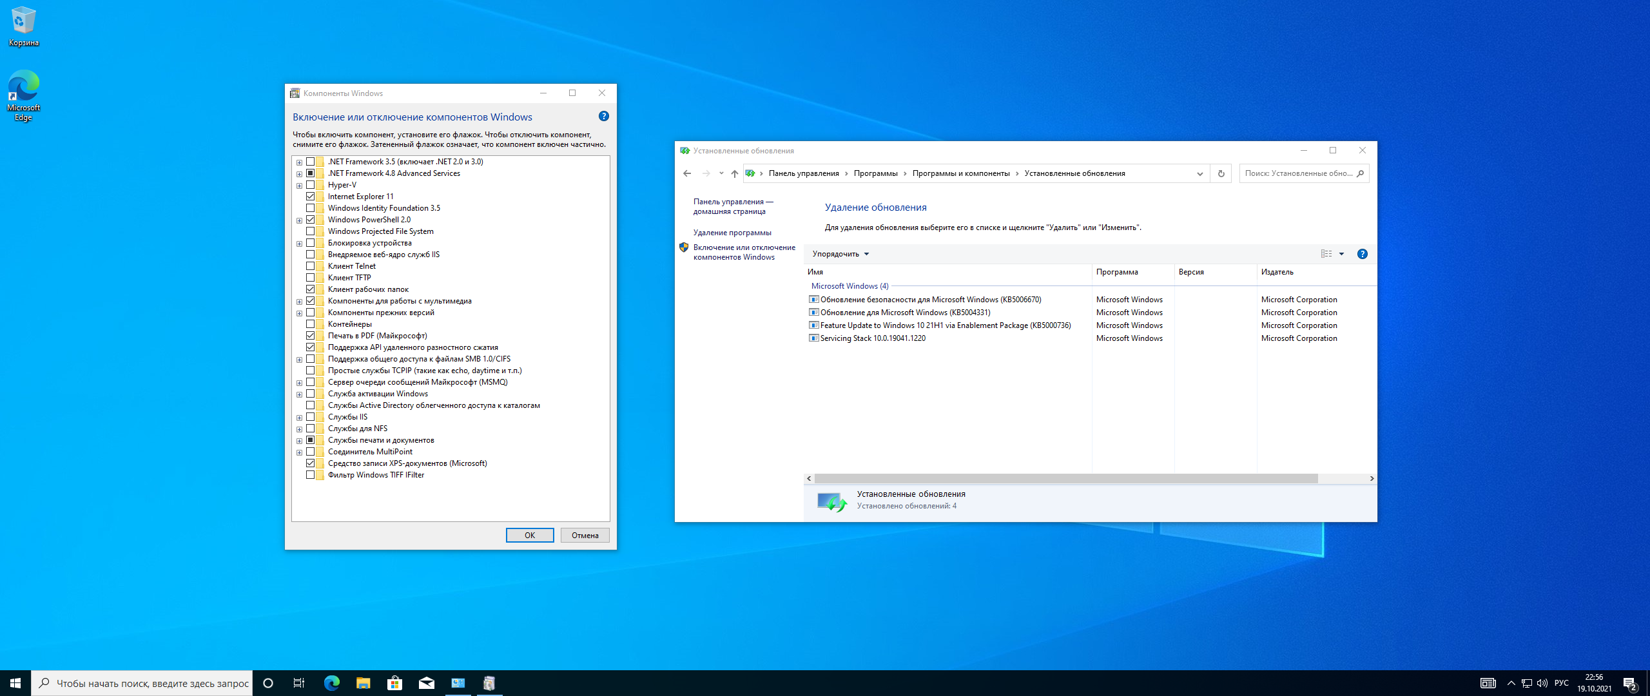Open Task View on taskbar
1650x696 pixels.
(299, 683)
